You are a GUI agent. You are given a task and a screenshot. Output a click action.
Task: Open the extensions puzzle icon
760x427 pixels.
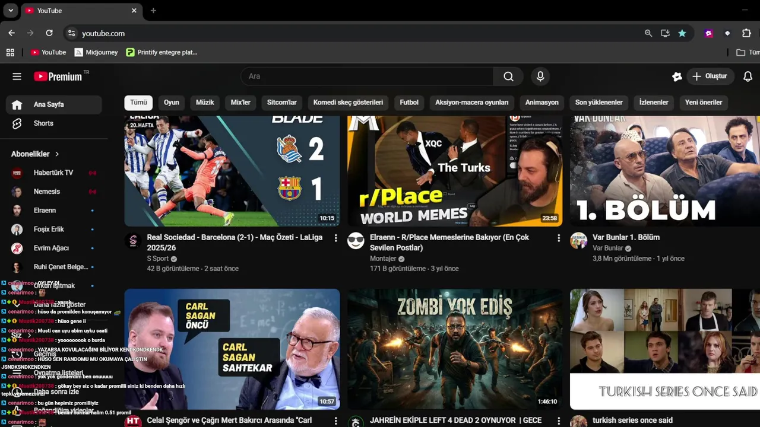(747, 33)
